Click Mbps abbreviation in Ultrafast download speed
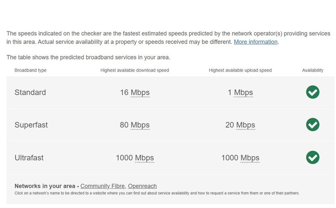Viewport: 336px width, 208px height. click(x=144, y=158)
